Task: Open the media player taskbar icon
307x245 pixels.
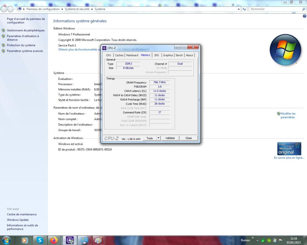Action: (x=25, y=240)
